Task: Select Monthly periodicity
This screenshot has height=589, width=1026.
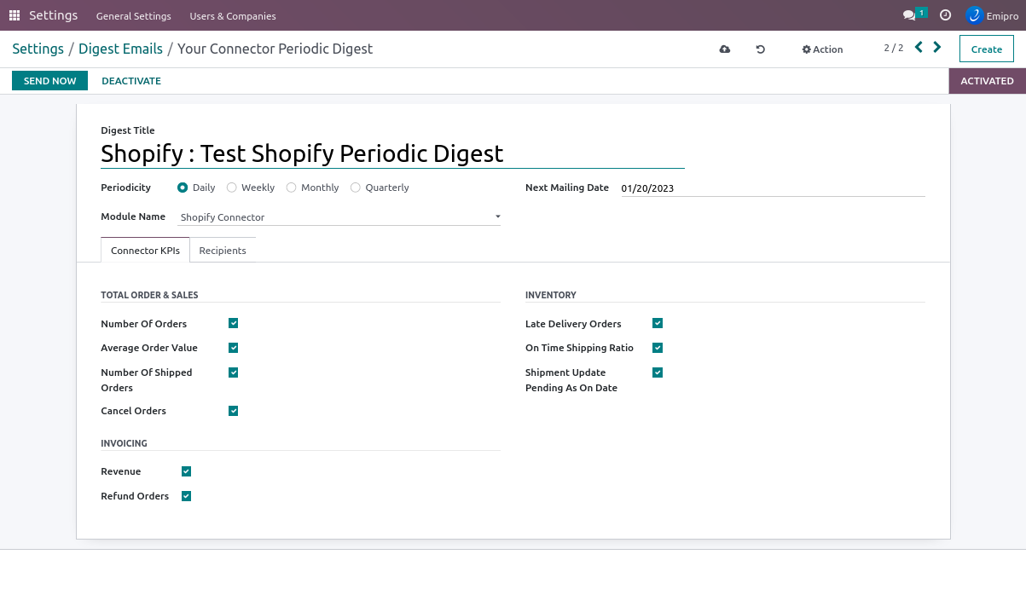Action: tap(292, 188)
